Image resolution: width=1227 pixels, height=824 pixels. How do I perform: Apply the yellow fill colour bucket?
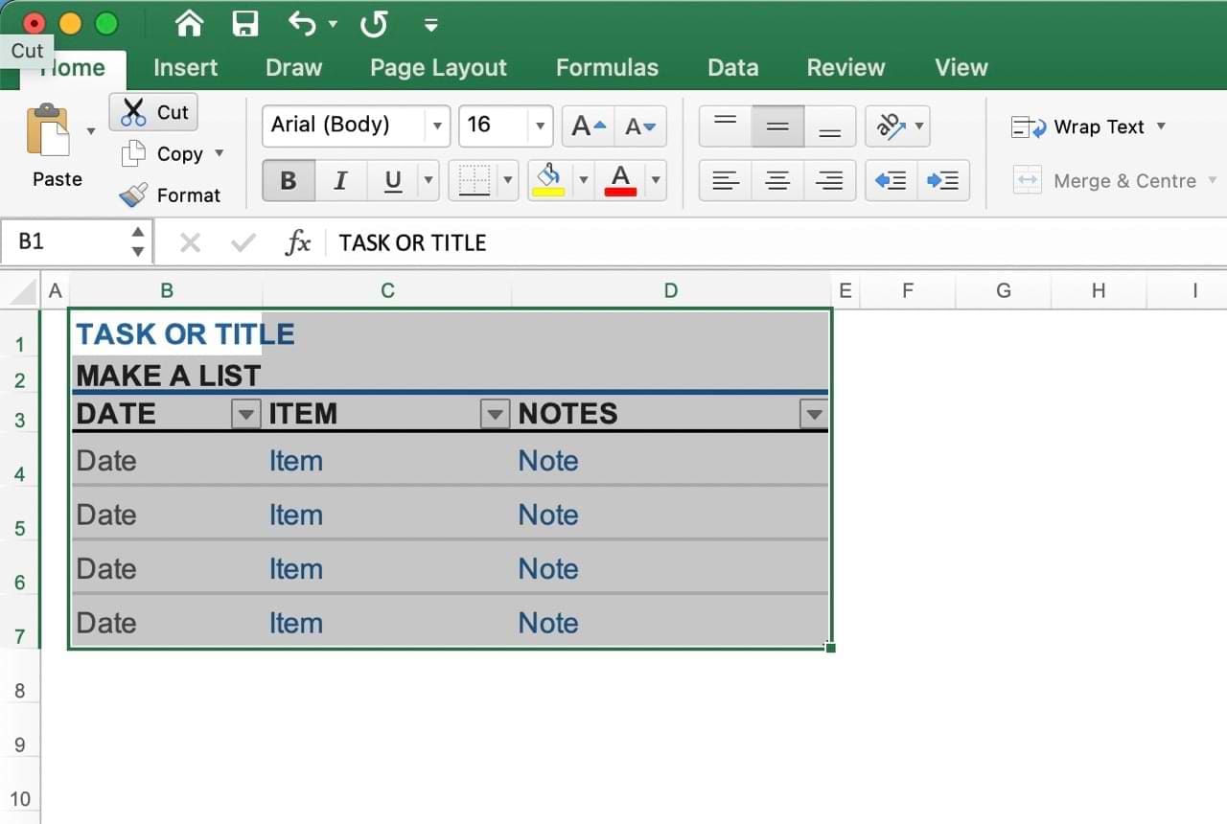549,179
